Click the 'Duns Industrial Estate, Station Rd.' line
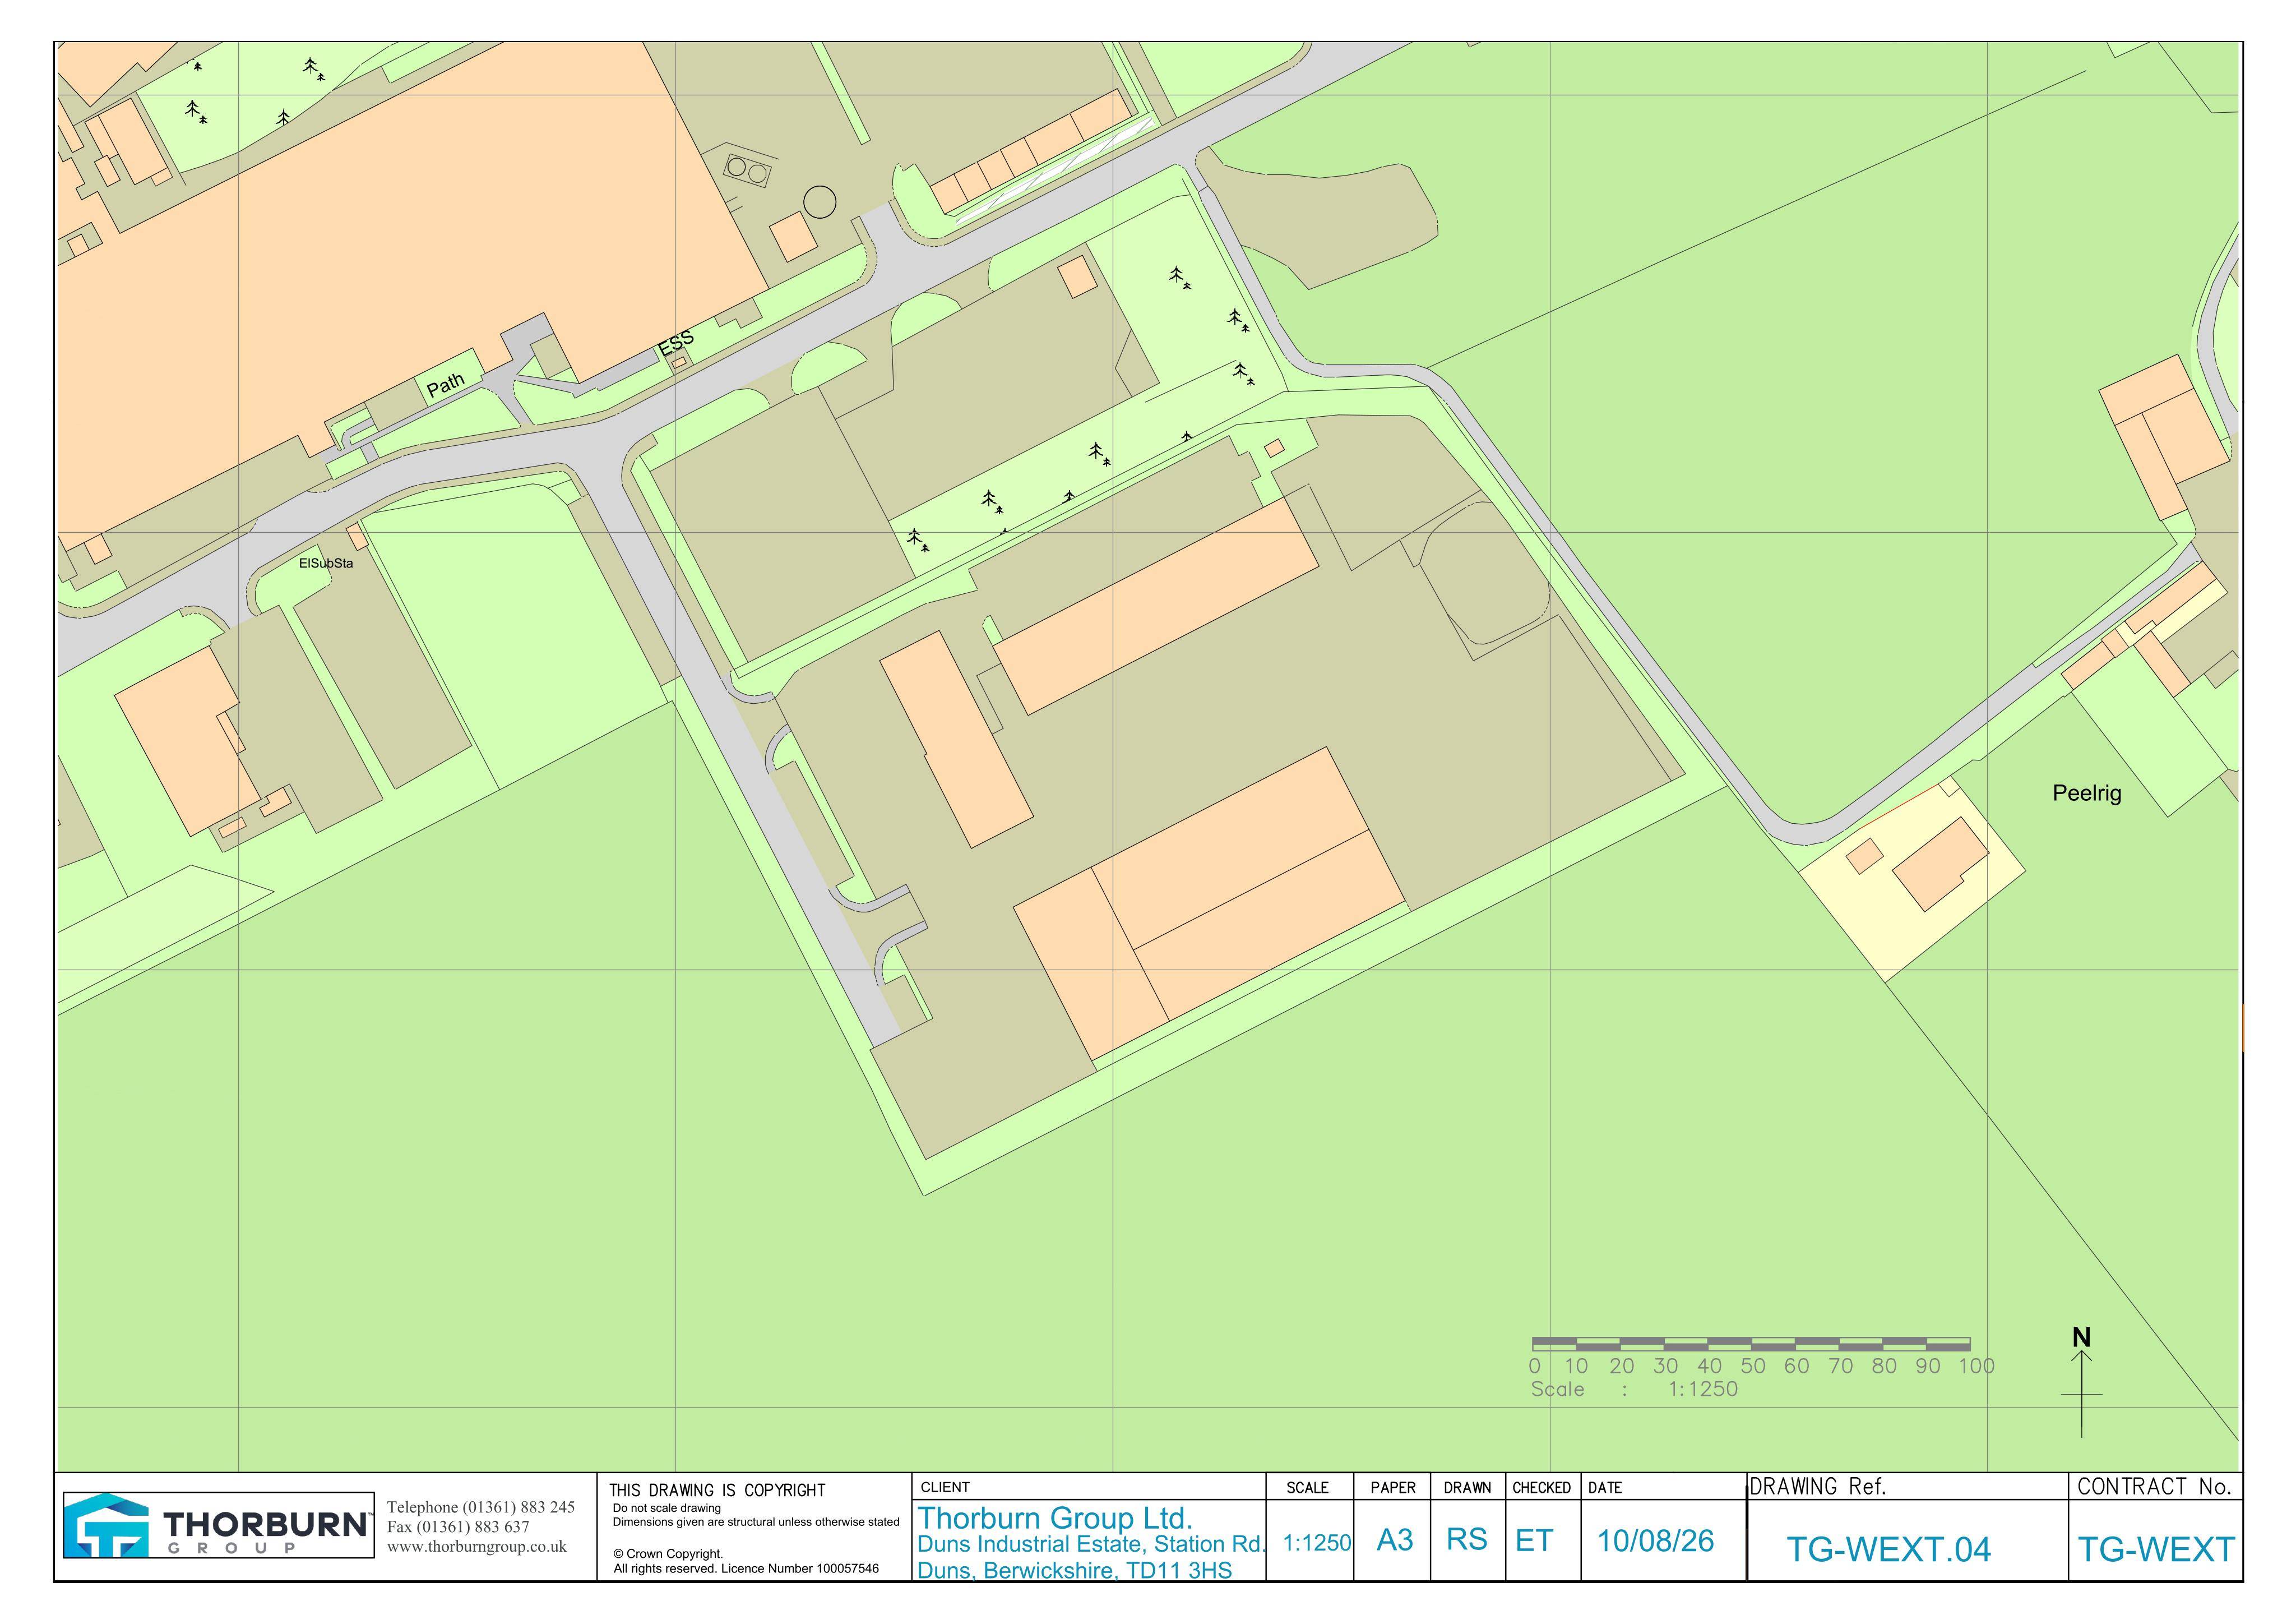This screenshot has height=1624, width=2296. click(1092, 1544)
